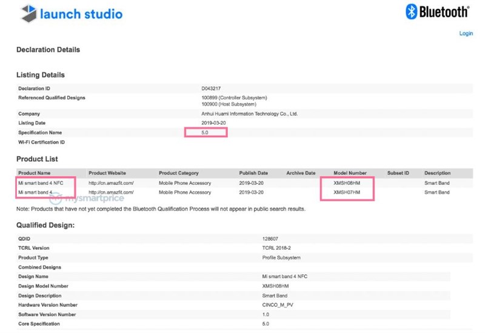Select Design Name value Mi smart band 4 NFC

pos(284,277)
